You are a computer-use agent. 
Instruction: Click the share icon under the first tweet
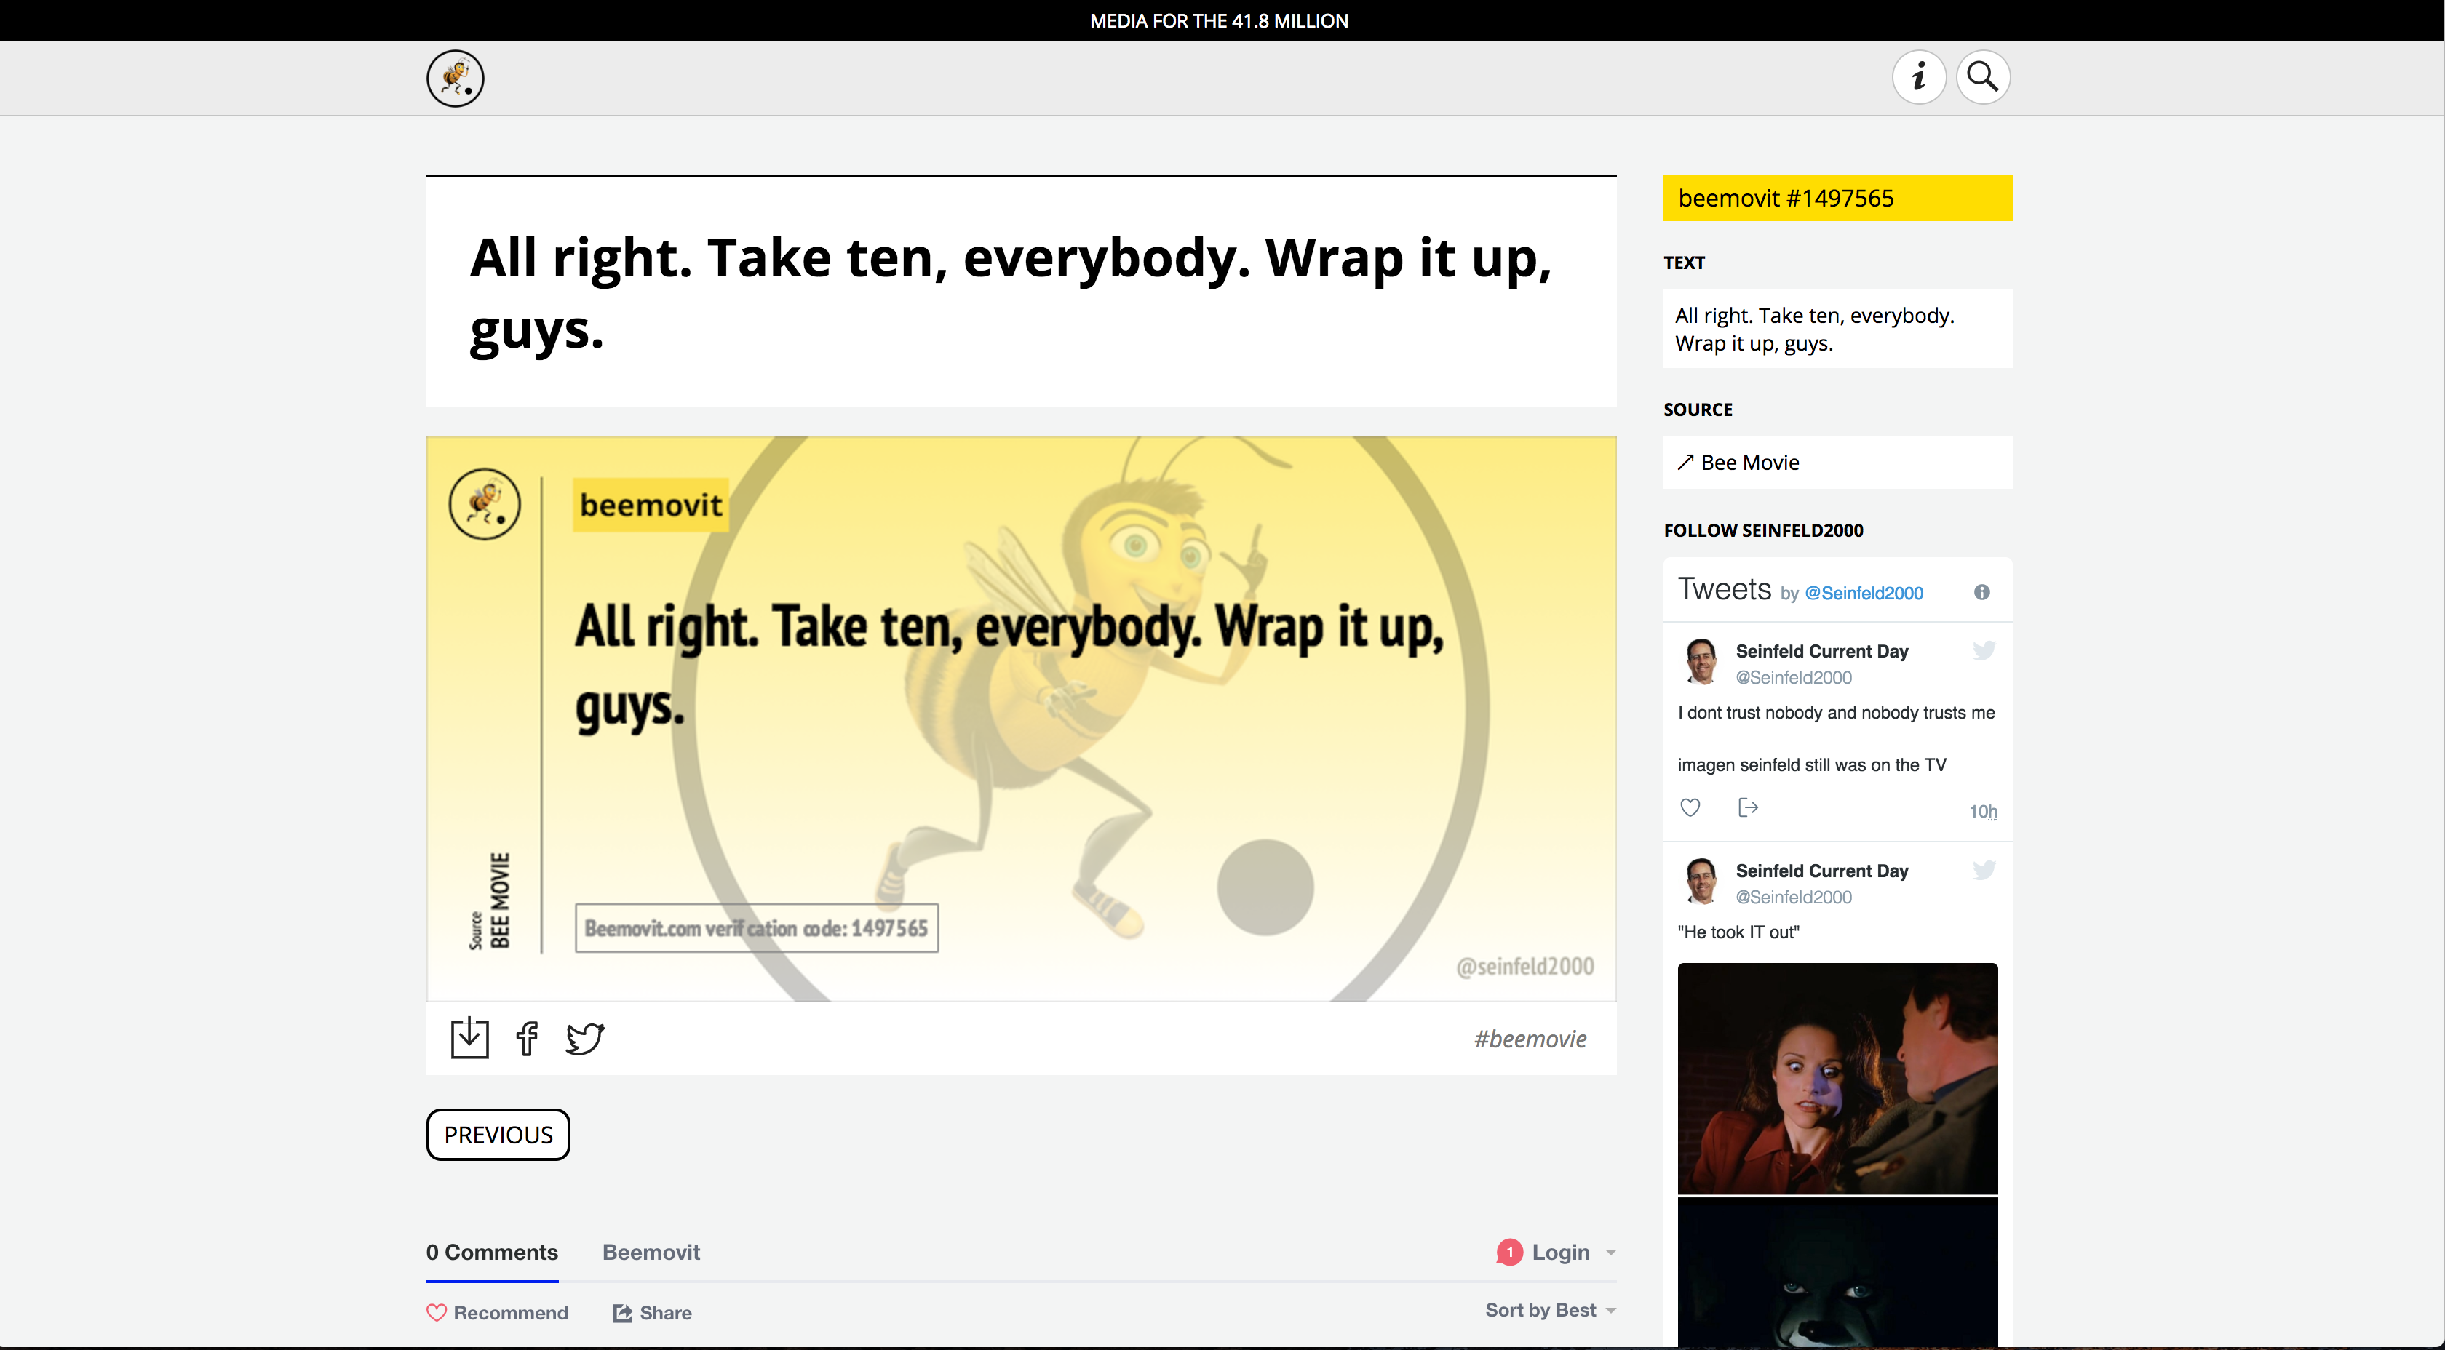pyautogui.click(x=1747, y=807)
